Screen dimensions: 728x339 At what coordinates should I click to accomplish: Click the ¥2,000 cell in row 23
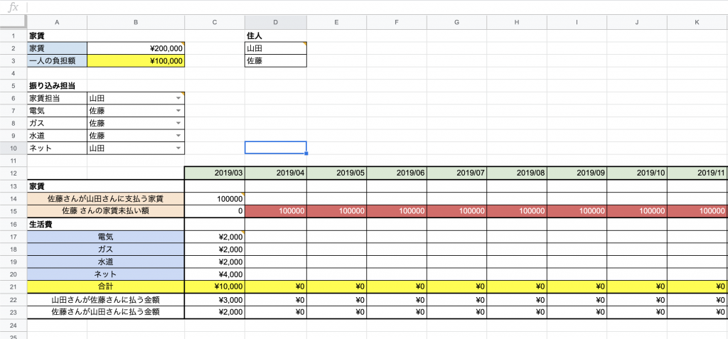coord(215,312)
